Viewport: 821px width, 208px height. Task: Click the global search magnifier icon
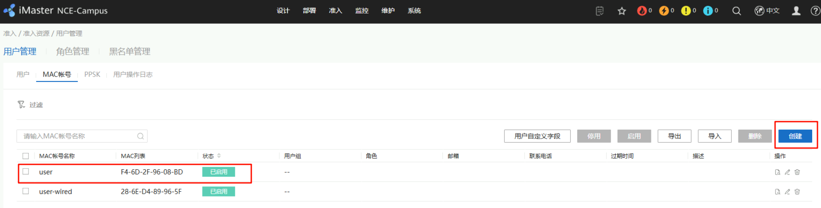point(736,11)
